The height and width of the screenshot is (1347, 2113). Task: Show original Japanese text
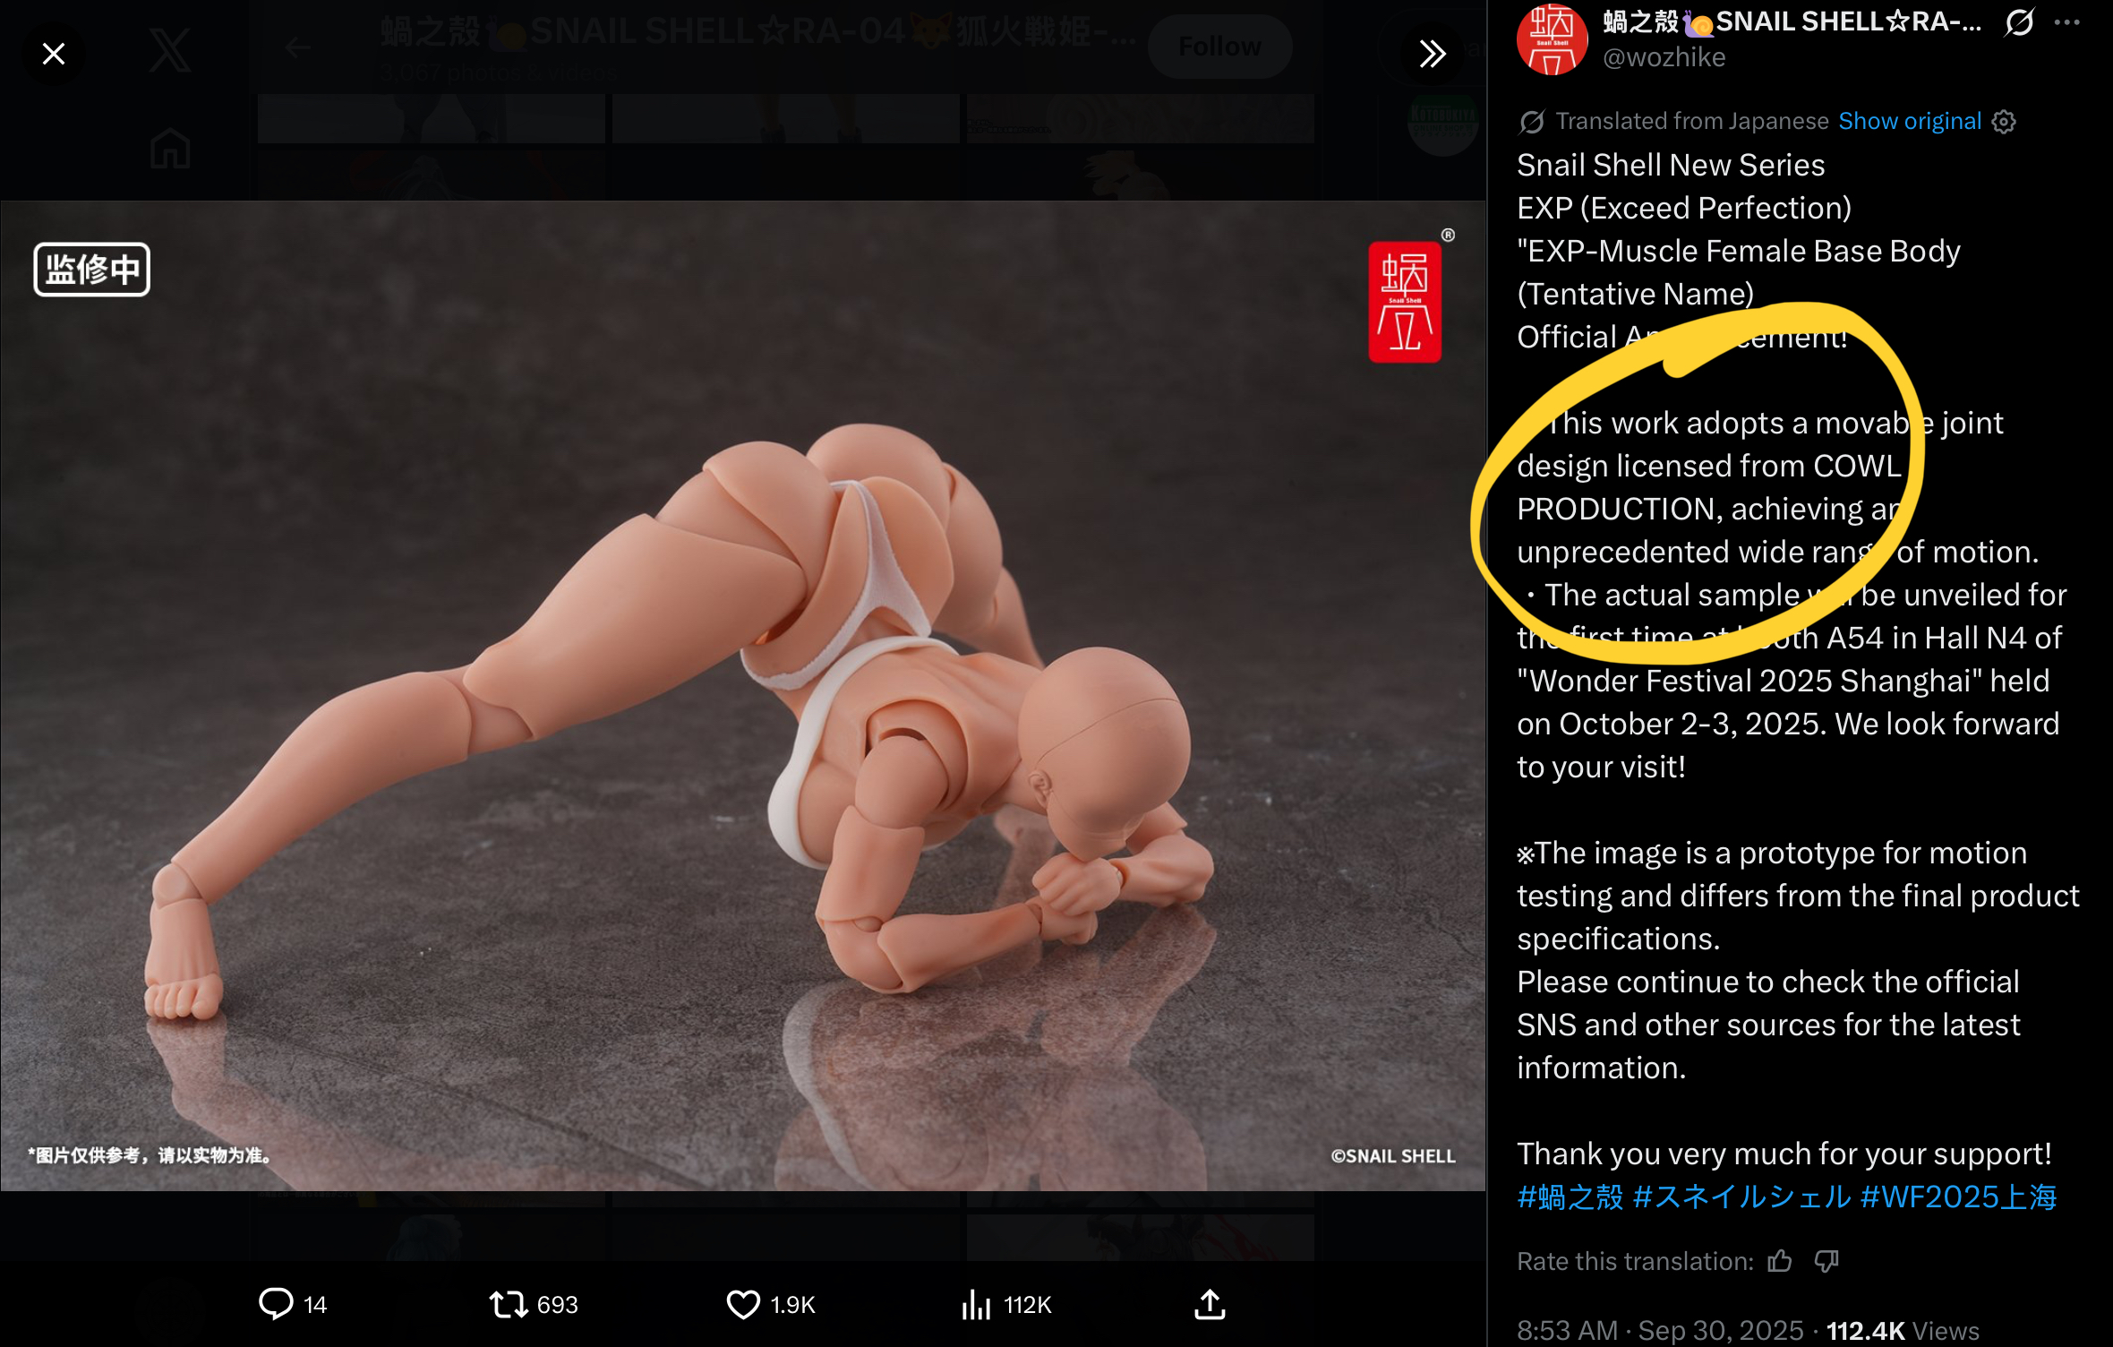(1909, 121)
